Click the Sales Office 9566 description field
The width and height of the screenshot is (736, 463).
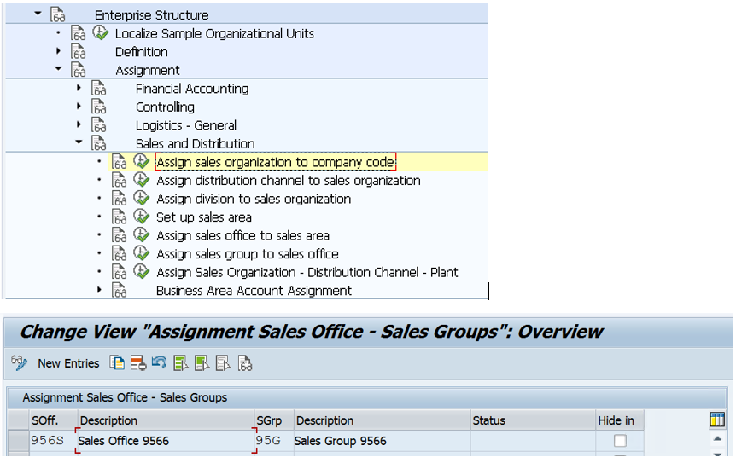(166, 441)
